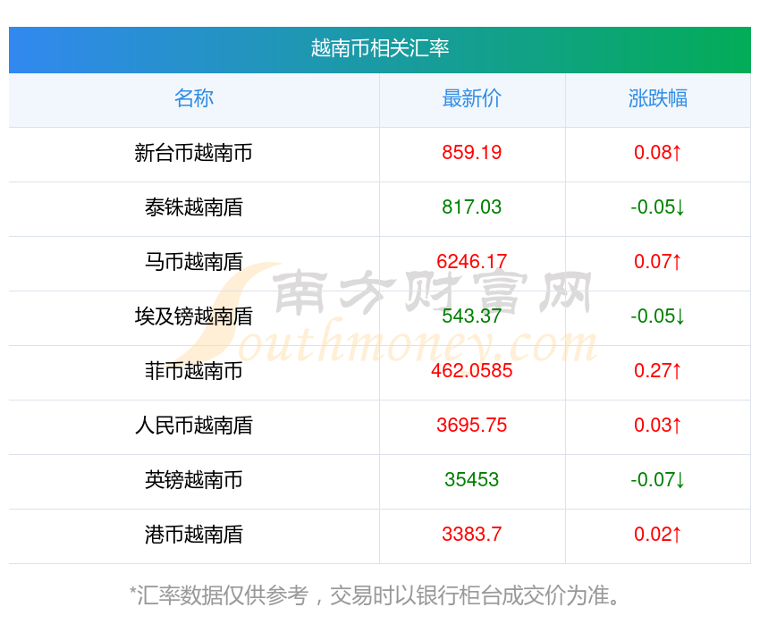Click the price 6246.17
The image size is (760, 624).
coord(471,262)
